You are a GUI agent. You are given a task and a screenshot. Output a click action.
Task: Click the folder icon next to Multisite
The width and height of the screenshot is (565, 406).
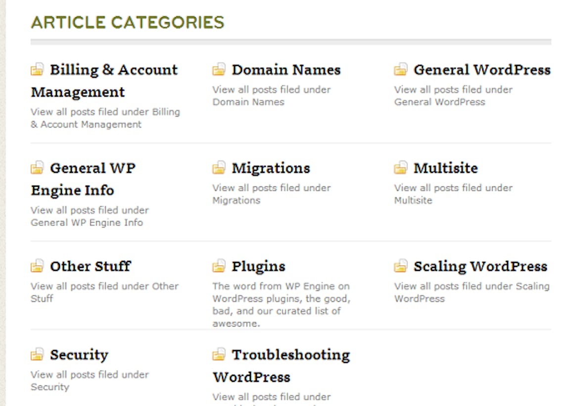(x=401, y=168)
